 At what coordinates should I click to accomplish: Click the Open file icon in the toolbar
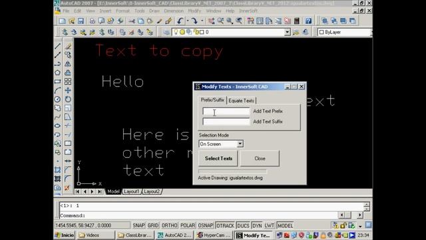72,21
